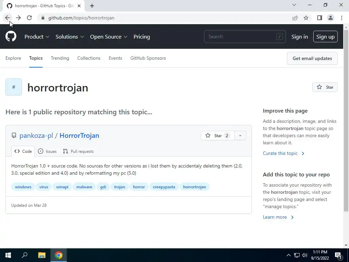Open the windows topic tag
This screenshot has width=349, height=262.
pyautogui.click(x=23, y=187)
